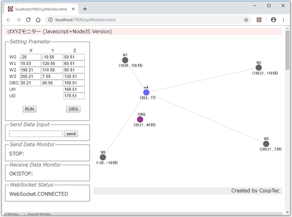The width and height of the screenshot is (292, 217).
Task: Click the W2 node circle
Action: tap(259, 68)
